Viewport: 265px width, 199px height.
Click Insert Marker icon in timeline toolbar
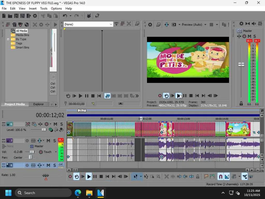(206, 176)
